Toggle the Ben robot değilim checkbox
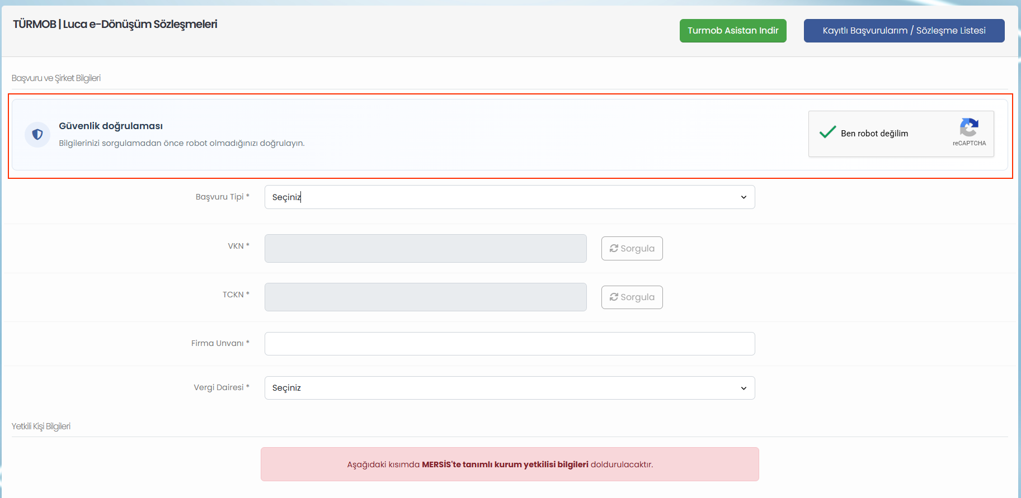The image size is (1021, 498). point(828,133)
